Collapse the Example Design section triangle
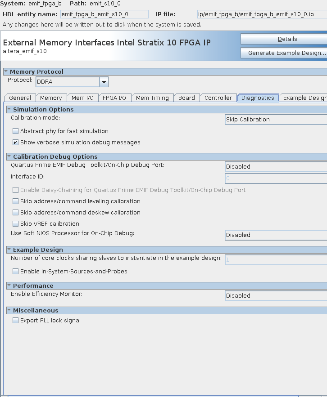This screenshot has height=397, width=327. click(x=9, y=250)
